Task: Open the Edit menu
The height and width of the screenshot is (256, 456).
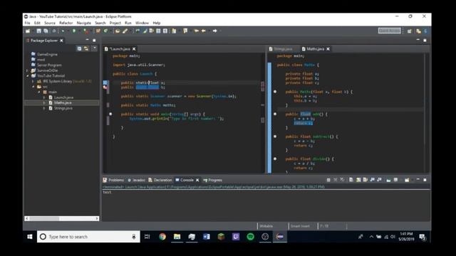Action: pyautogui.click(x=37, y=23)
